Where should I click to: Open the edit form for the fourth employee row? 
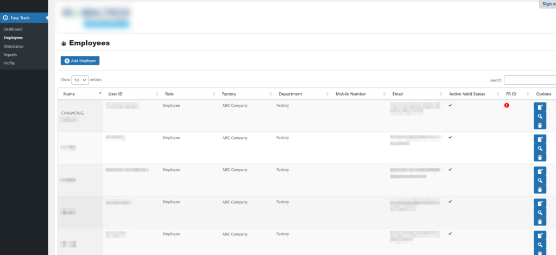click(540, 203)
